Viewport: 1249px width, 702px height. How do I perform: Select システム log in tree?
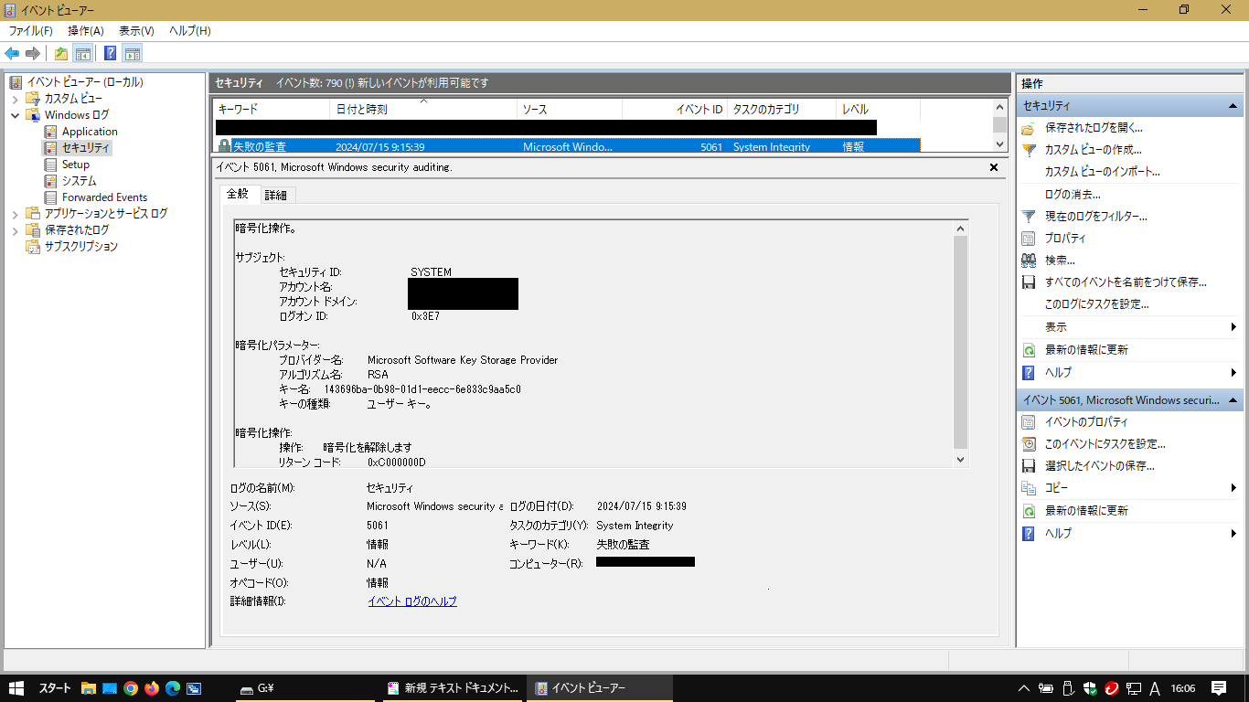(x=79, y=181)
